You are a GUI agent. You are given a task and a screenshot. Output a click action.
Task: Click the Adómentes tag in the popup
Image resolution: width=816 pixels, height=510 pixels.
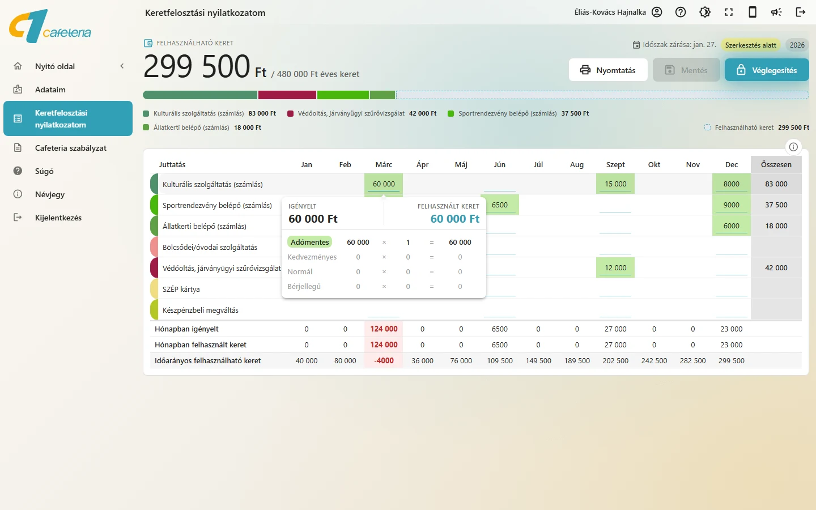310,242
